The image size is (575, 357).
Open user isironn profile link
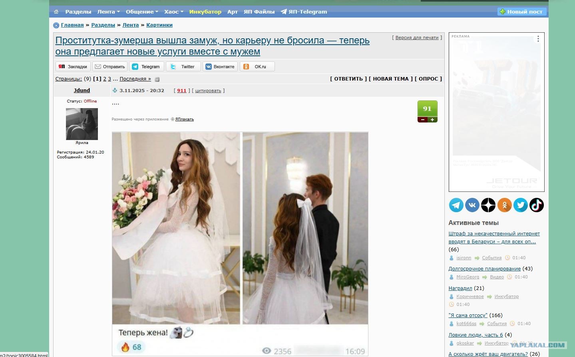(464, 258)
